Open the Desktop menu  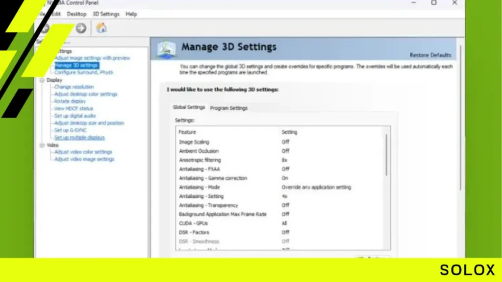click(x=76, y=14)
